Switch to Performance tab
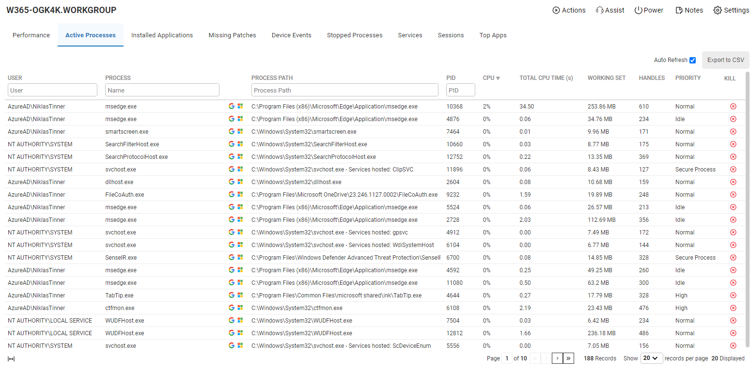750x373 pixels. click(31, 35)
